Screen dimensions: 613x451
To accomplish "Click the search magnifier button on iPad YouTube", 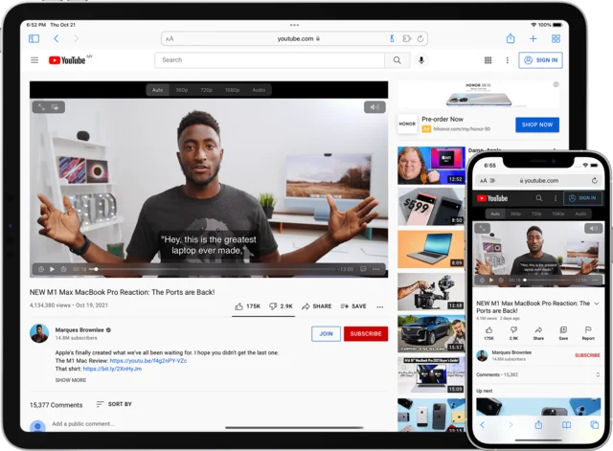I will [397, 60].
